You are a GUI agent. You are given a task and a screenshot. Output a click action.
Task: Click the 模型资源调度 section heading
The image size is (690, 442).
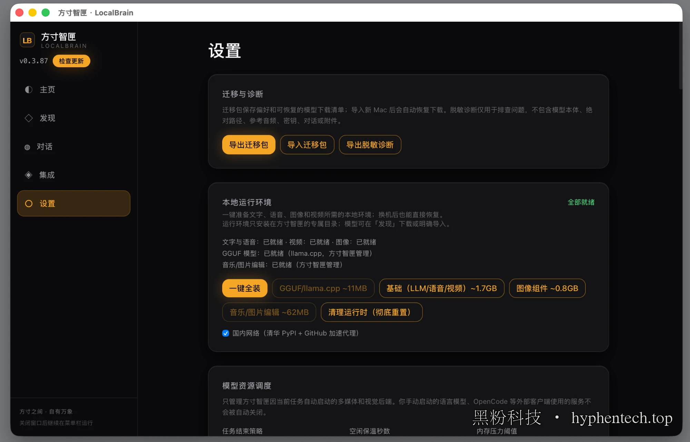click(247, 386)
